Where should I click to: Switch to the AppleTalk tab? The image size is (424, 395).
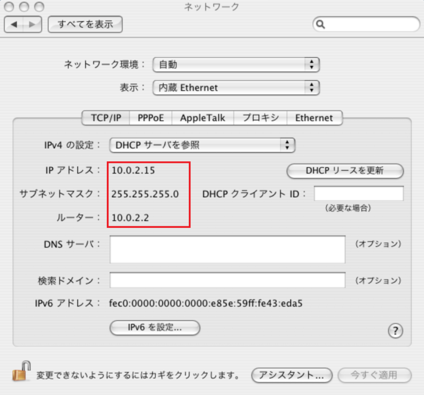tap(202, 118)
